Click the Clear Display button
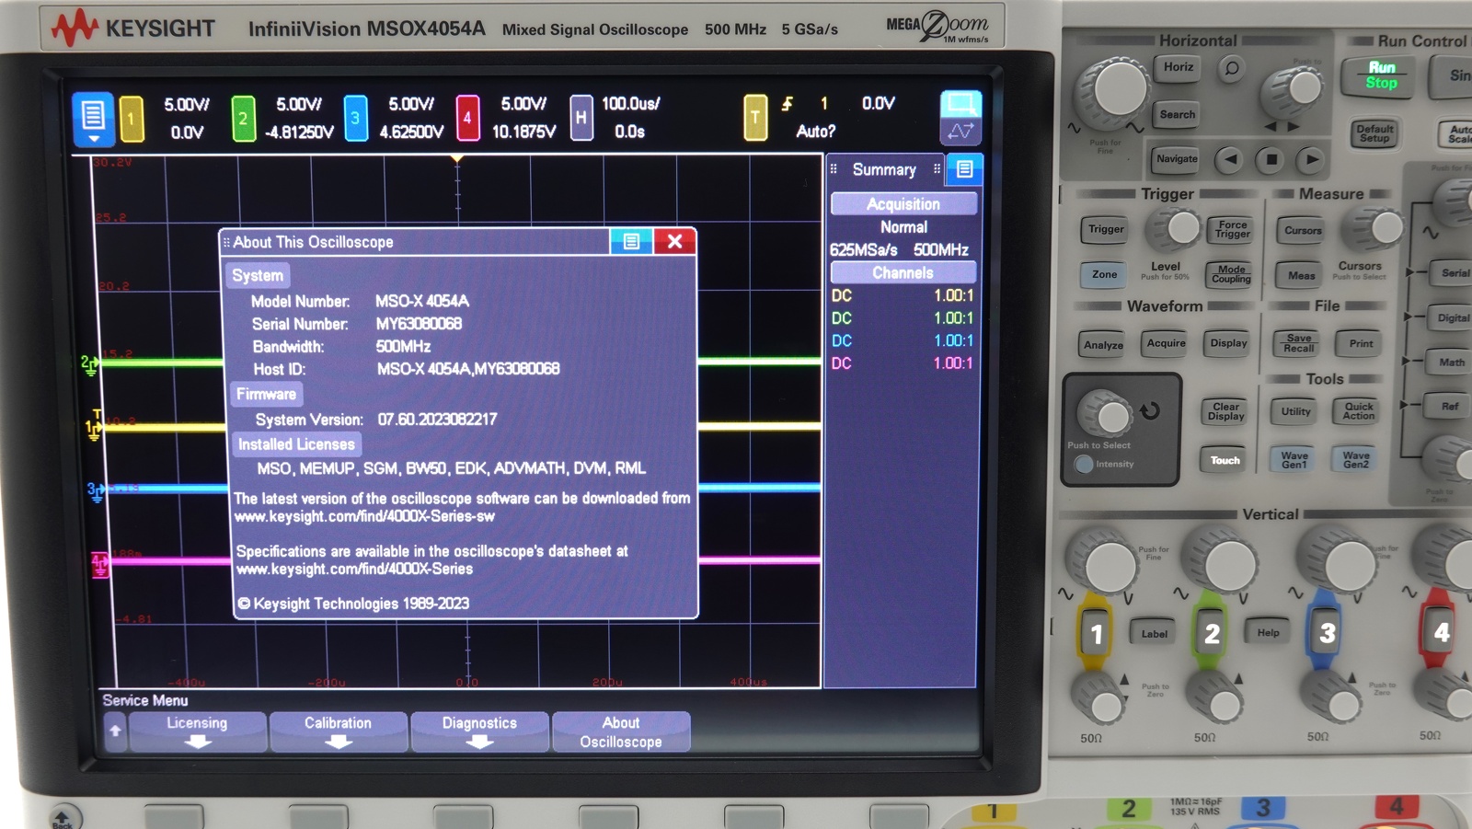The width and height of the screenshot is (1472, 829). [1225, 411]
